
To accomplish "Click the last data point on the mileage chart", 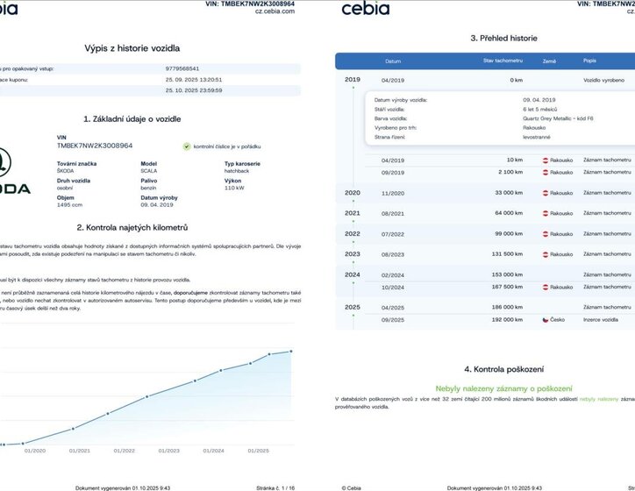I will (291, 351).
